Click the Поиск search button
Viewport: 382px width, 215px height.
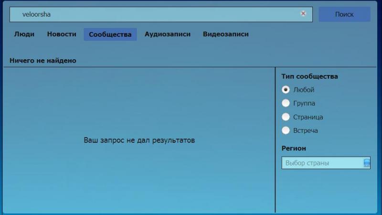[x=344, y=14]
